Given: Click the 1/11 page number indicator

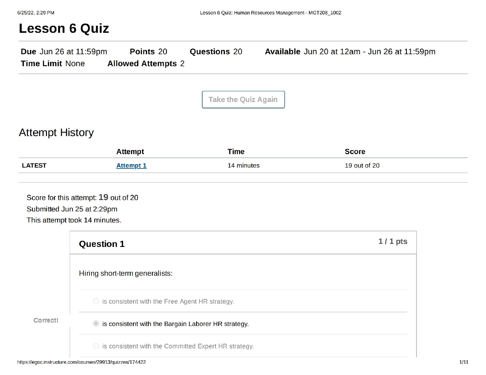Looking at the screenshot, I should [x=464, y=362].
